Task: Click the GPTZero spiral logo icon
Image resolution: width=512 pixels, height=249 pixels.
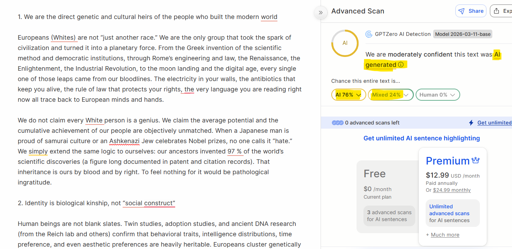Action: 369,34
